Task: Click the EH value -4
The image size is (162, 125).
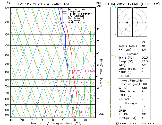Action: (x=143, y=107)
